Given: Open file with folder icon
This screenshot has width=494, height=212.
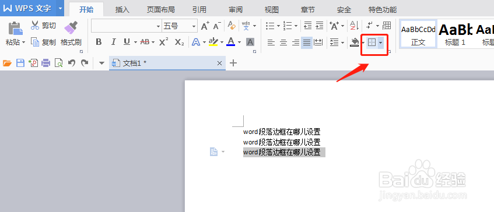Looking at the screenshot, I should [7, 63].
